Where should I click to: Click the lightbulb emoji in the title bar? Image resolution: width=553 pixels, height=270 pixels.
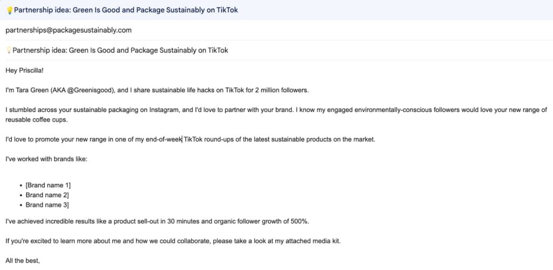tap(10, 10)
